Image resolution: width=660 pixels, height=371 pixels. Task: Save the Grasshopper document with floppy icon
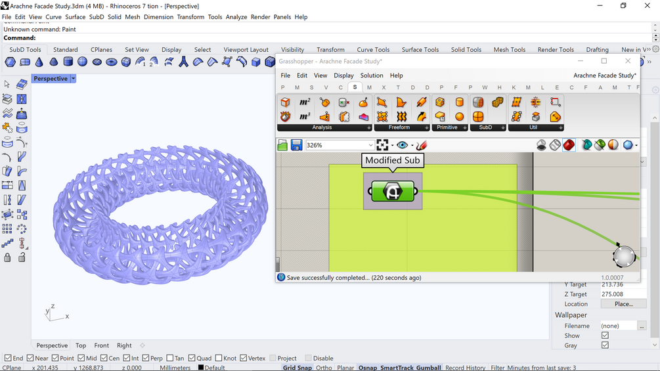pos(296,145)
